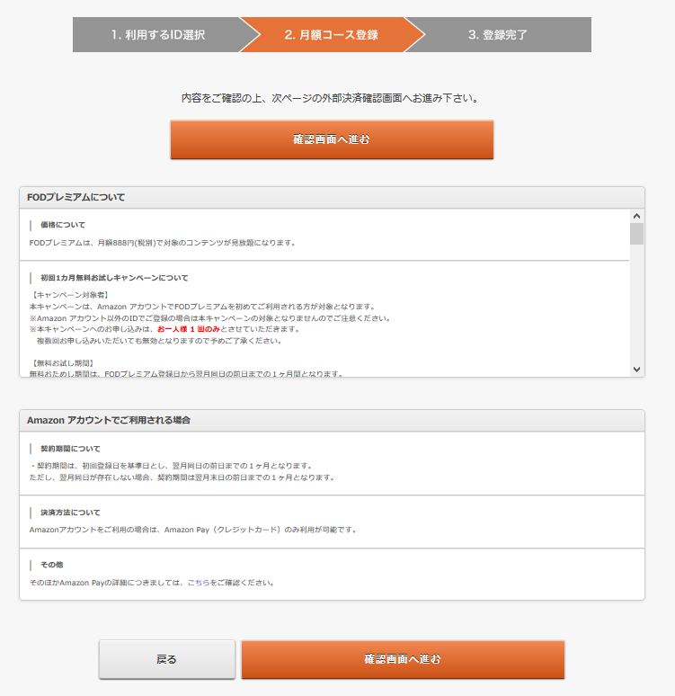Click the bottom 確認画面へ進む button
675x696 pixels.
coord(403,659)
